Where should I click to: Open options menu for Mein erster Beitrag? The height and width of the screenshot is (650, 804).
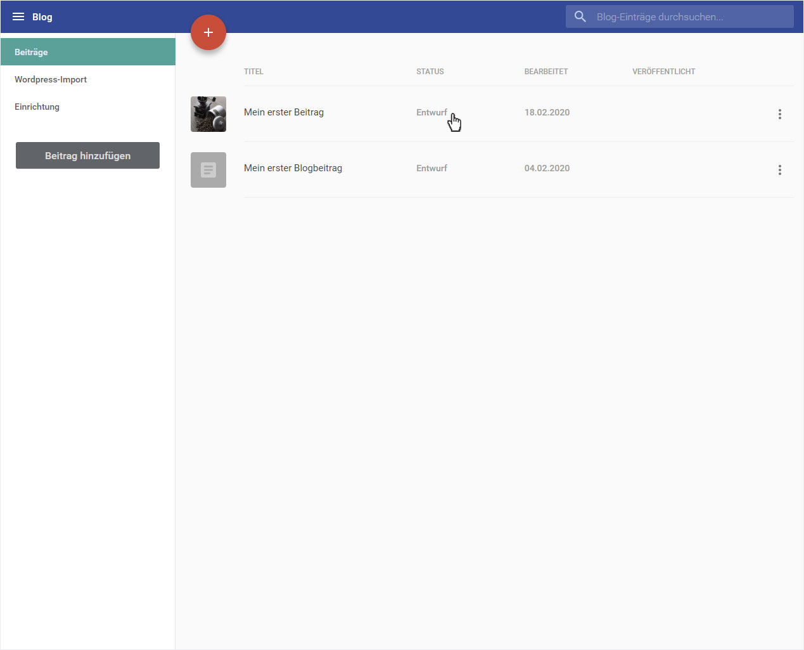[780, 114]
